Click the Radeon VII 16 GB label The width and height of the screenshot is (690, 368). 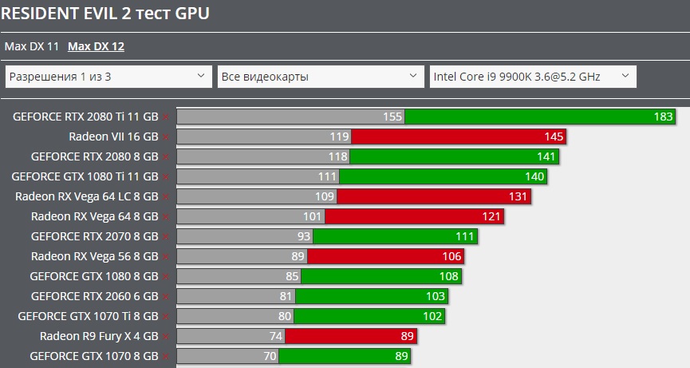click(x=113, y=137)
